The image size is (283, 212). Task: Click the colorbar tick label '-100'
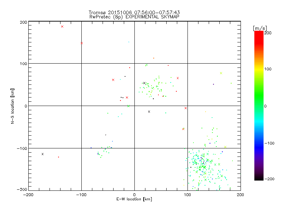[269, 143]
